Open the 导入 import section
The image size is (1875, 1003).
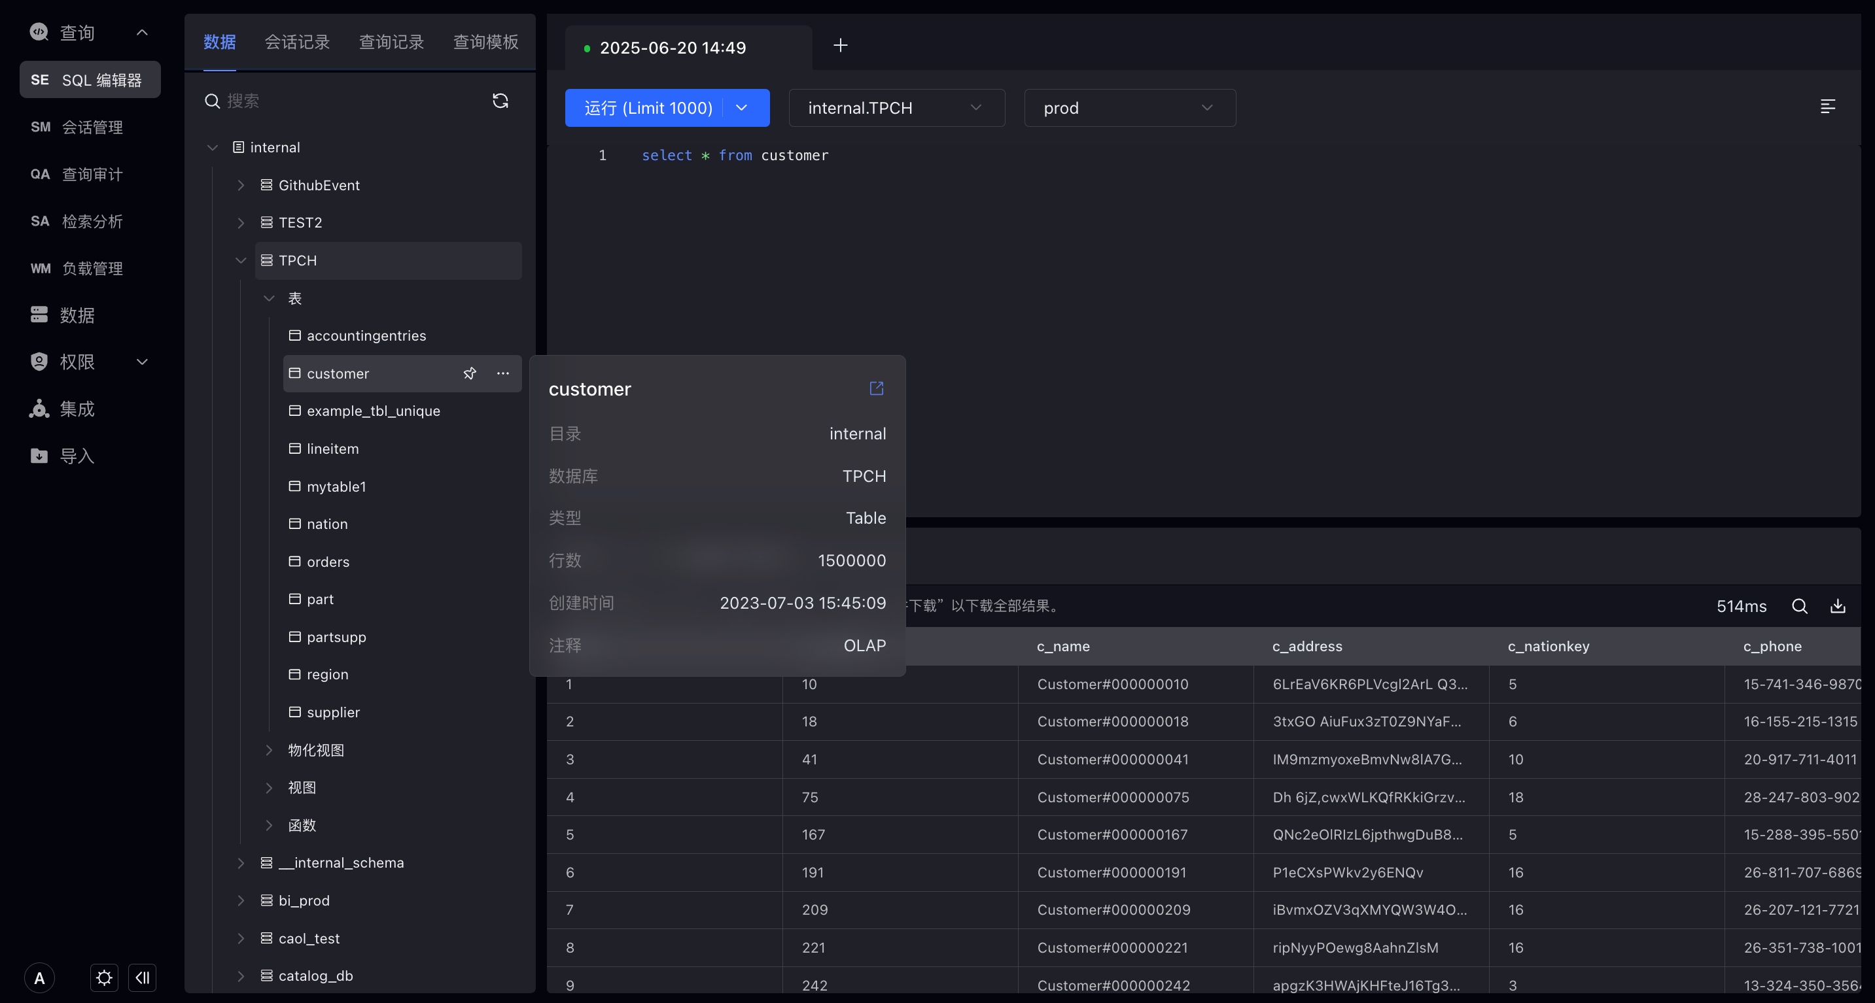click(62, 456)
